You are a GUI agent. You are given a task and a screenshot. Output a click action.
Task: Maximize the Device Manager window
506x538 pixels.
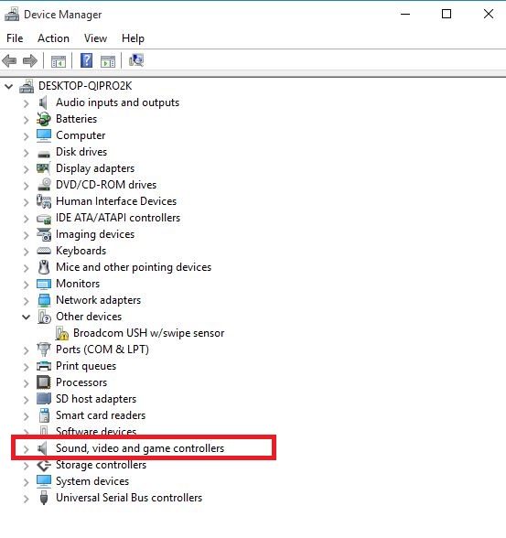[x=447, y=14]
